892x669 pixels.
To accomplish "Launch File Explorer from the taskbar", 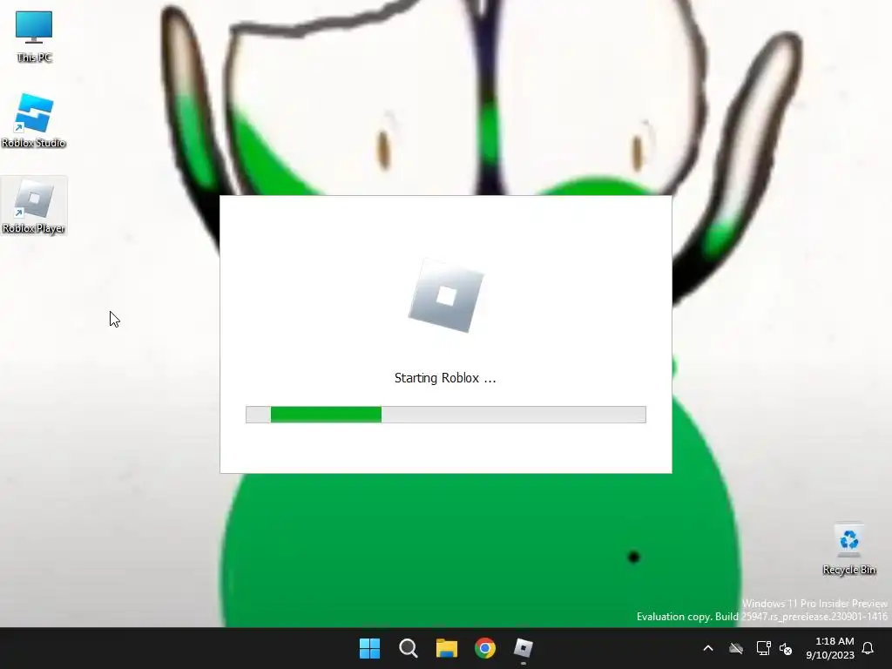I will coord(447,648).
